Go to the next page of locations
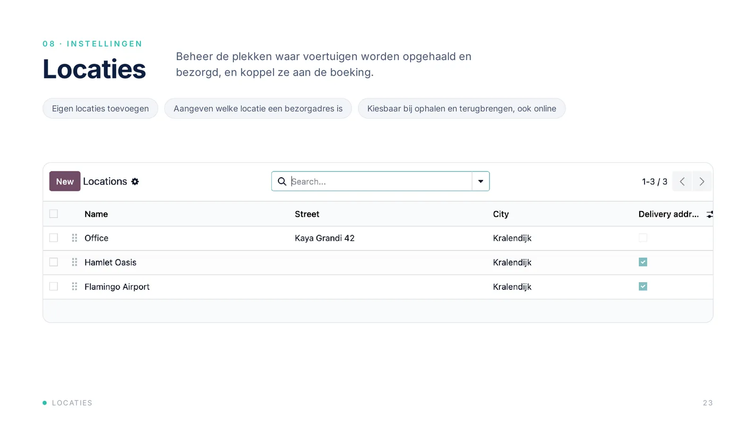This screenshot has width=756, height=425. click(702, 181)
